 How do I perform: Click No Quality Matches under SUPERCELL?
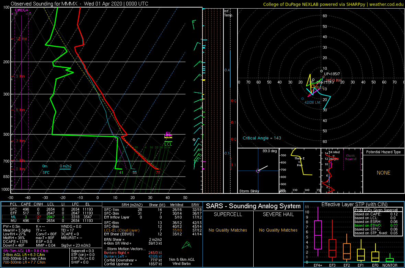coord(228,230)
